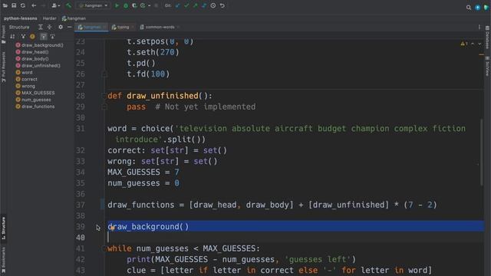This screenshot has height=276, width=491.
Task: Click the Git Commit checkmark icon
Action: pyautogui.click(x=186, y=5)
